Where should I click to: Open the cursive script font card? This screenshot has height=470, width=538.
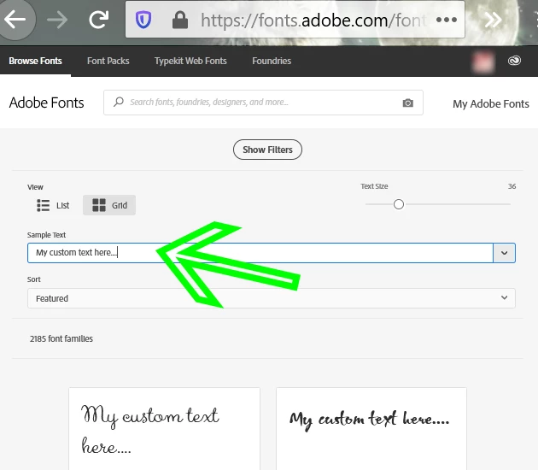[x=164, y=429]
